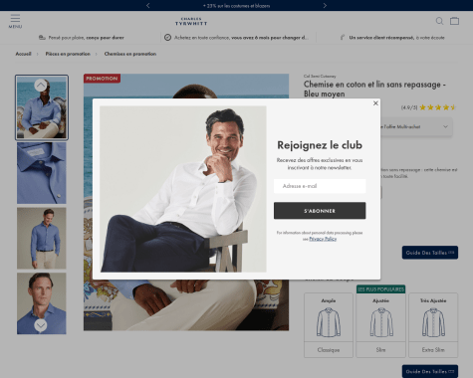Click the Charles Tyrwhitt logo
473x378 pixels.
[191, 22]
